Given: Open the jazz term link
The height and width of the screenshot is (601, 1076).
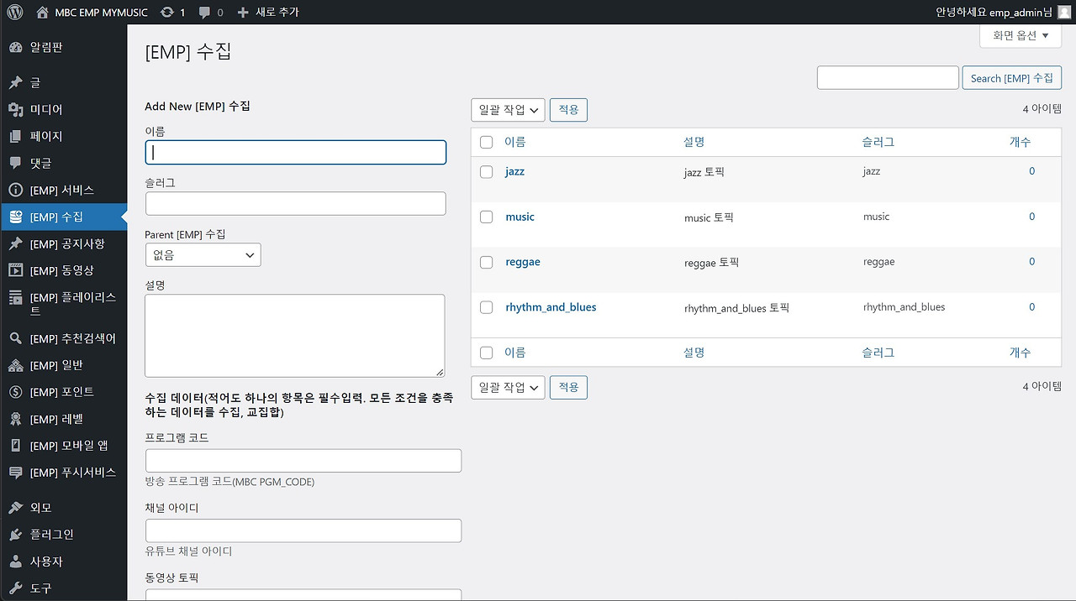Looking at the screenshot, I should click(x=514, y=171).
